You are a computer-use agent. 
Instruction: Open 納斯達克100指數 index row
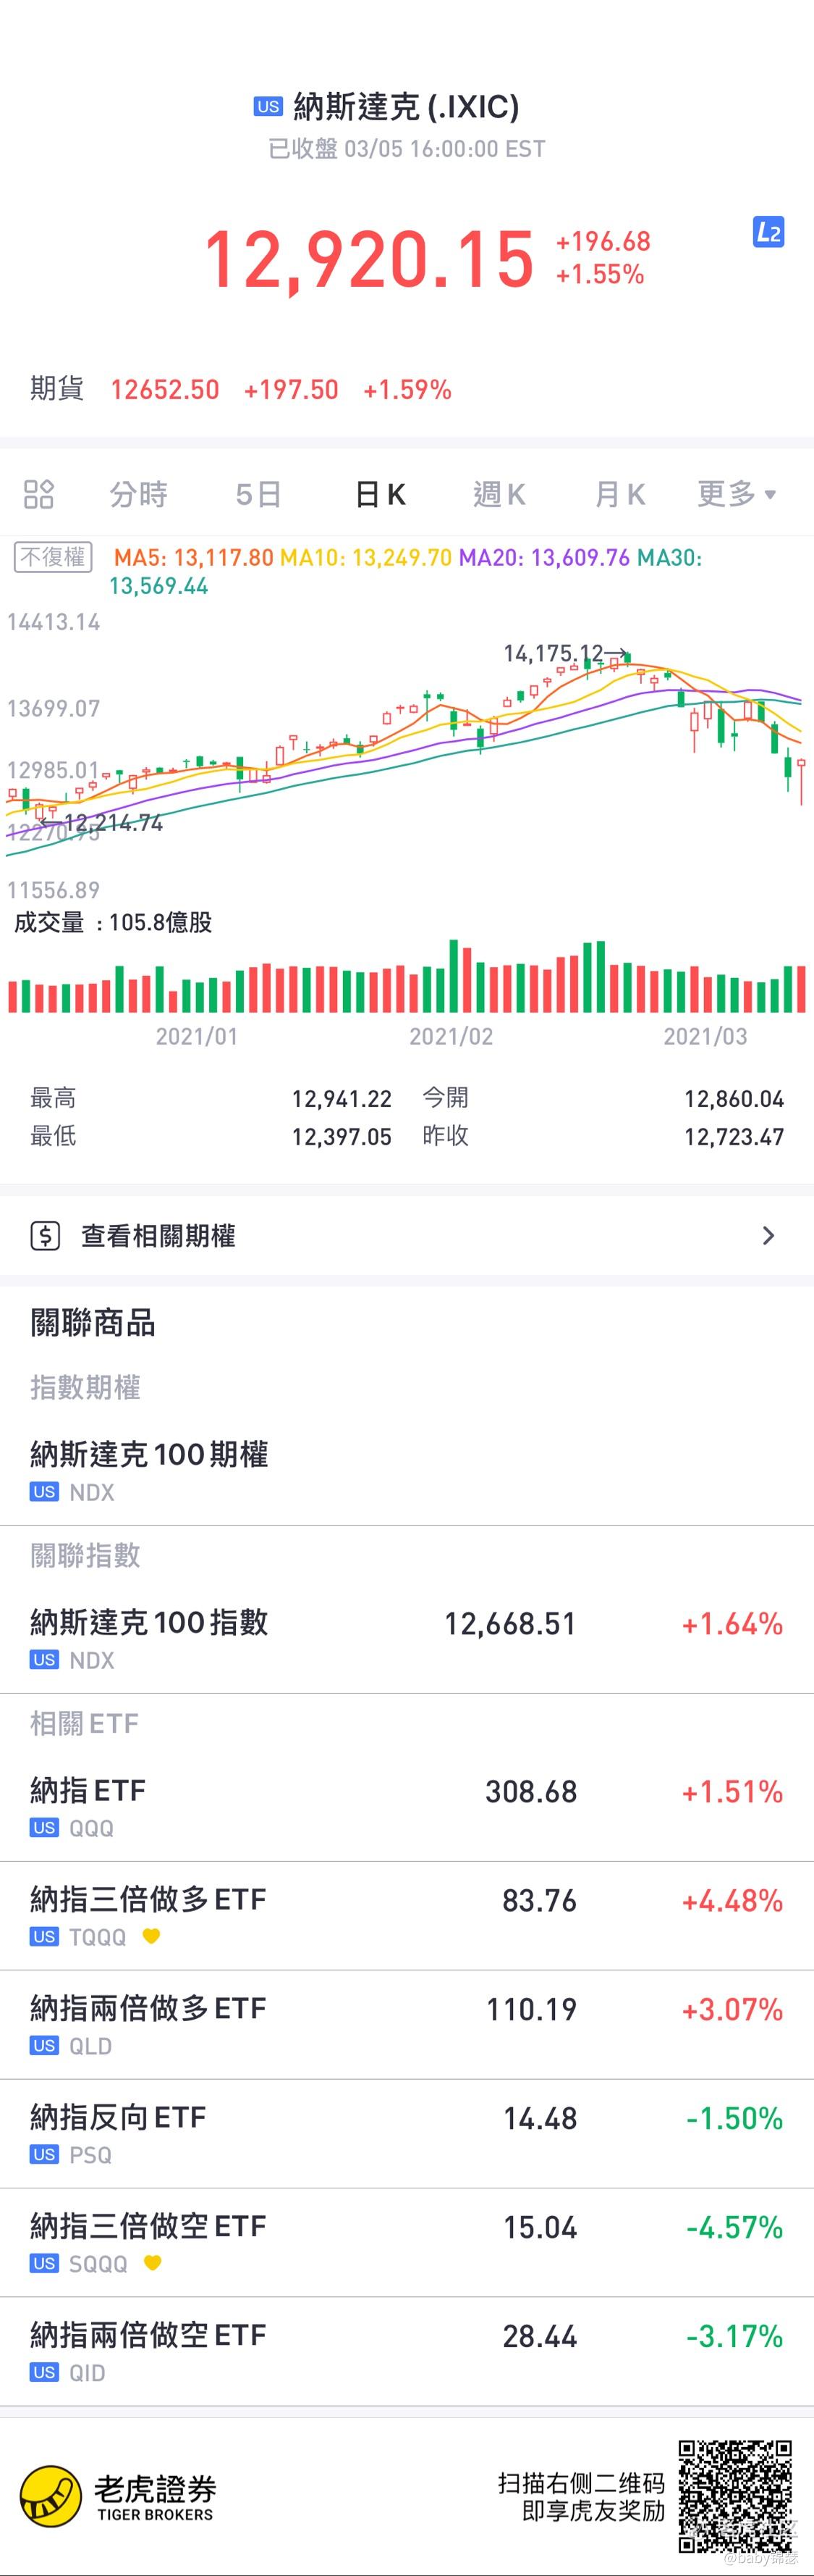[407, 1638]
